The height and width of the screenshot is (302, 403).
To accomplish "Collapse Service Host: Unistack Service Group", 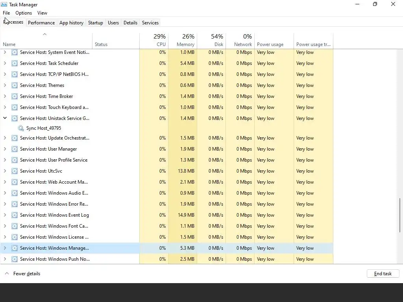I will [5, 118].
